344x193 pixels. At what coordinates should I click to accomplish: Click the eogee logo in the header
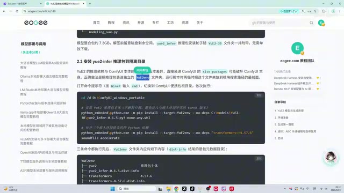(x=36, y=23)
